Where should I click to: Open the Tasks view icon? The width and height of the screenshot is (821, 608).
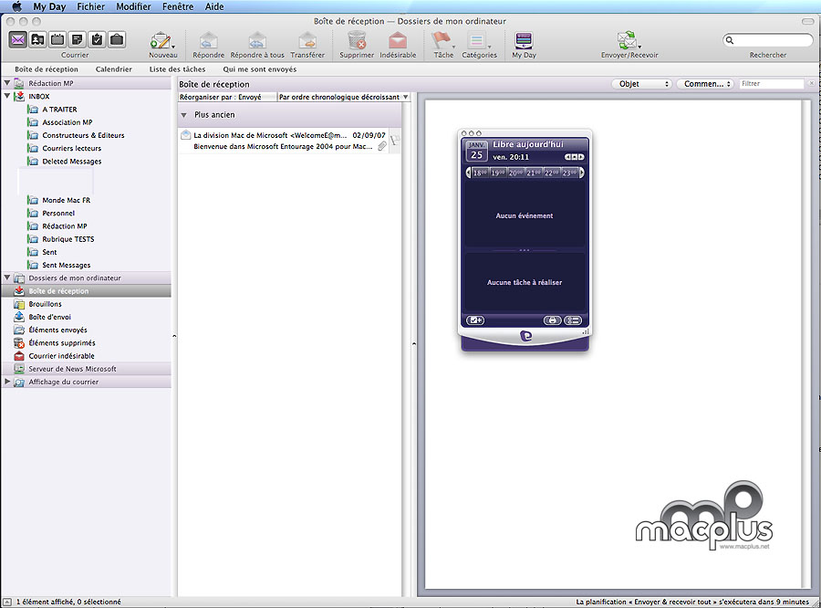point(97,39)
